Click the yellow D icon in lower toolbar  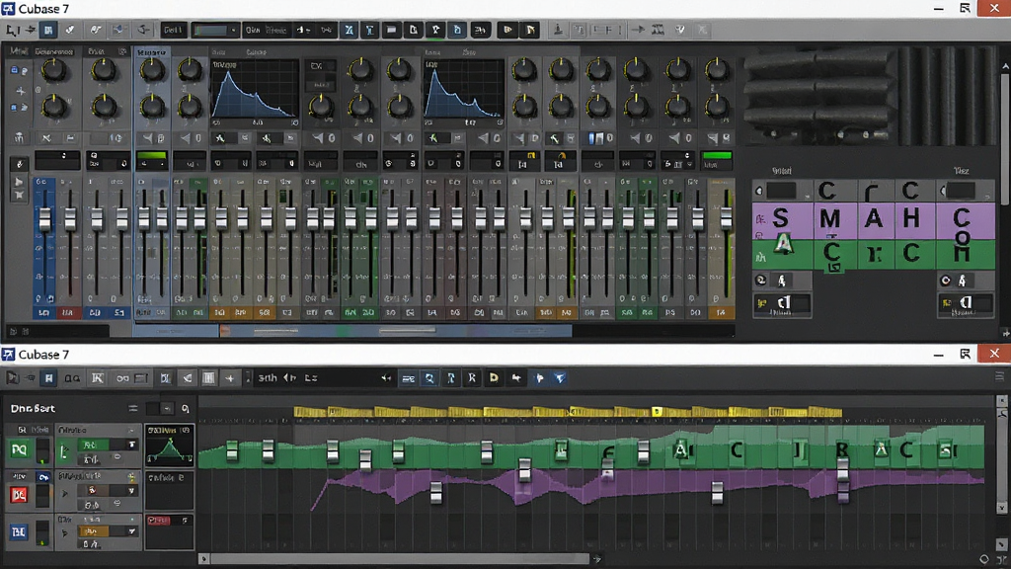coord(494,378)
